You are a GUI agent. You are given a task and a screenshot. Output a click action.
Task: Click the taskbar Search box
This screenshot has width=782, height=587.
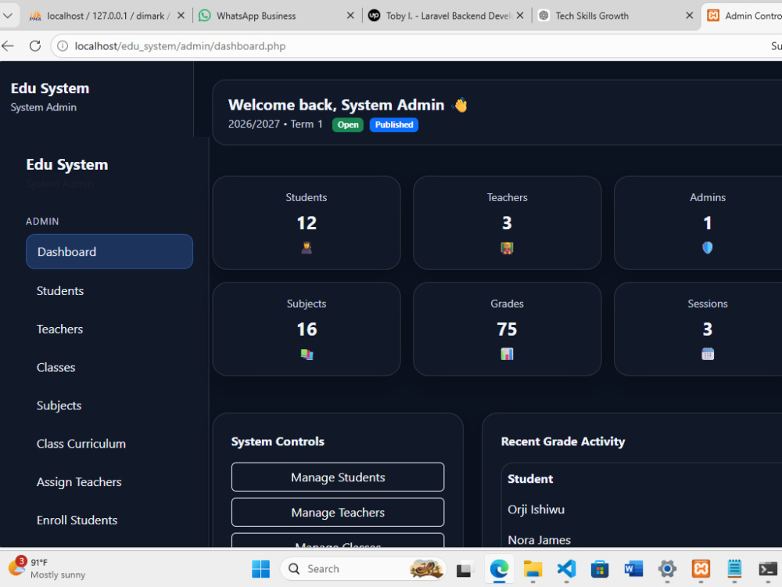(363, 568)
